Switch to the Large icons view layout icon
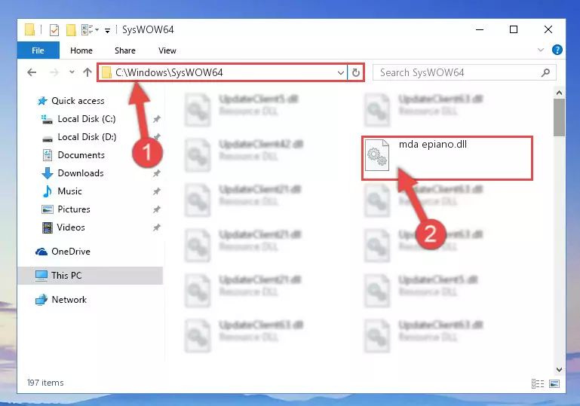This screenshot has height=406, width=580. 554,384
